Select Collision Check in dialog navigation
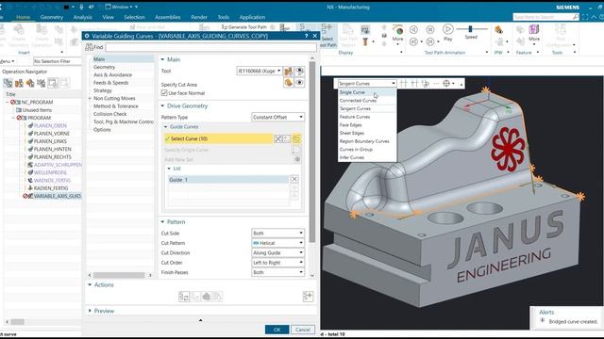604x339 pixels. pos(109,114)
